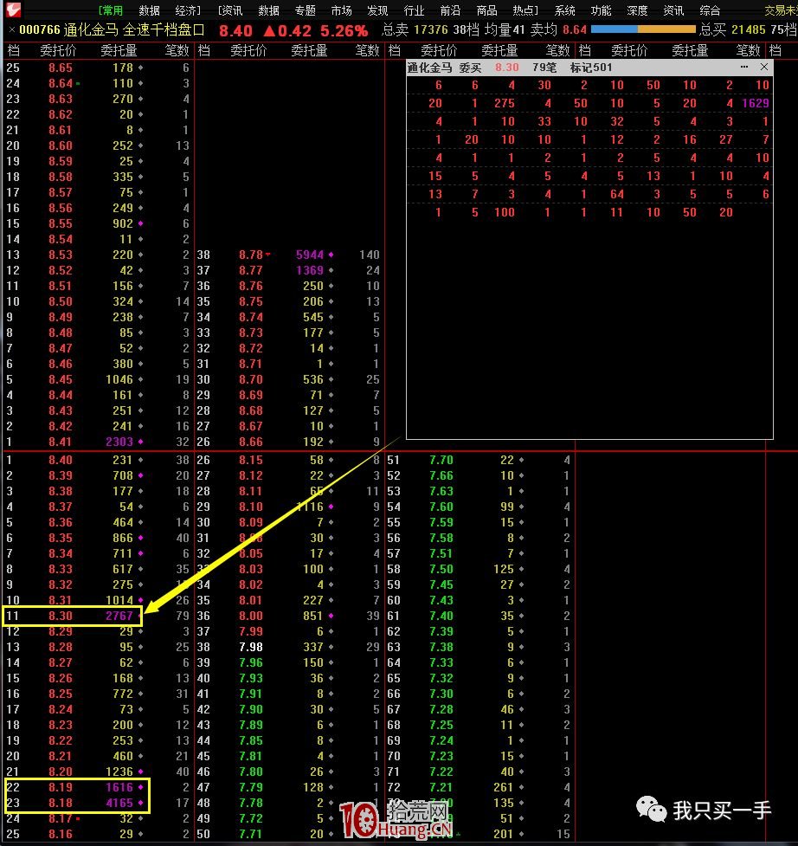Click the 5944 volume at price 8.78
This screenshot has width=798, height=846.
pos(310,255)
